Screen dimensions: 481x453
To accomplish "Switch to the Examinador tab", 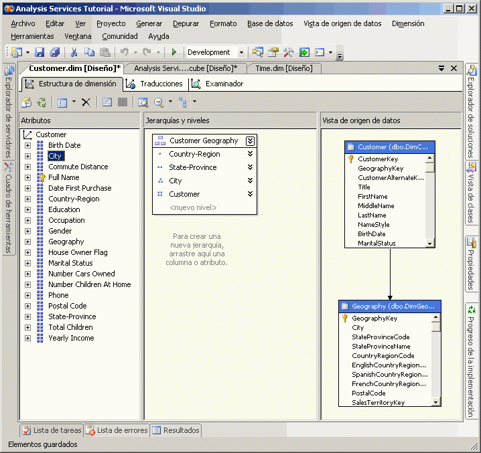I will click(x=218, y=84).
